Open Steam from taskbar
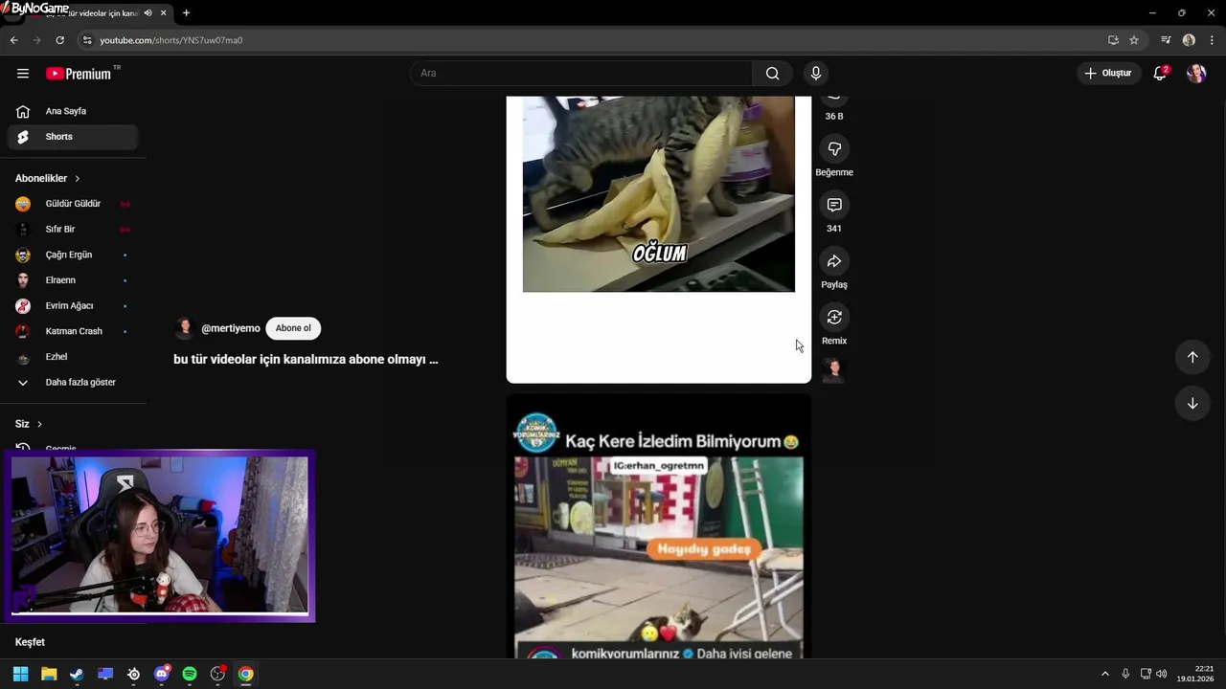Screen dimensions: 1226x689 click(x=77, y=674)
